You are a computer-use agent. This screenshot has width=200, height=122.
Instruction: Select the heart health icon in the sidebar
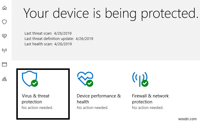point(4,36)
